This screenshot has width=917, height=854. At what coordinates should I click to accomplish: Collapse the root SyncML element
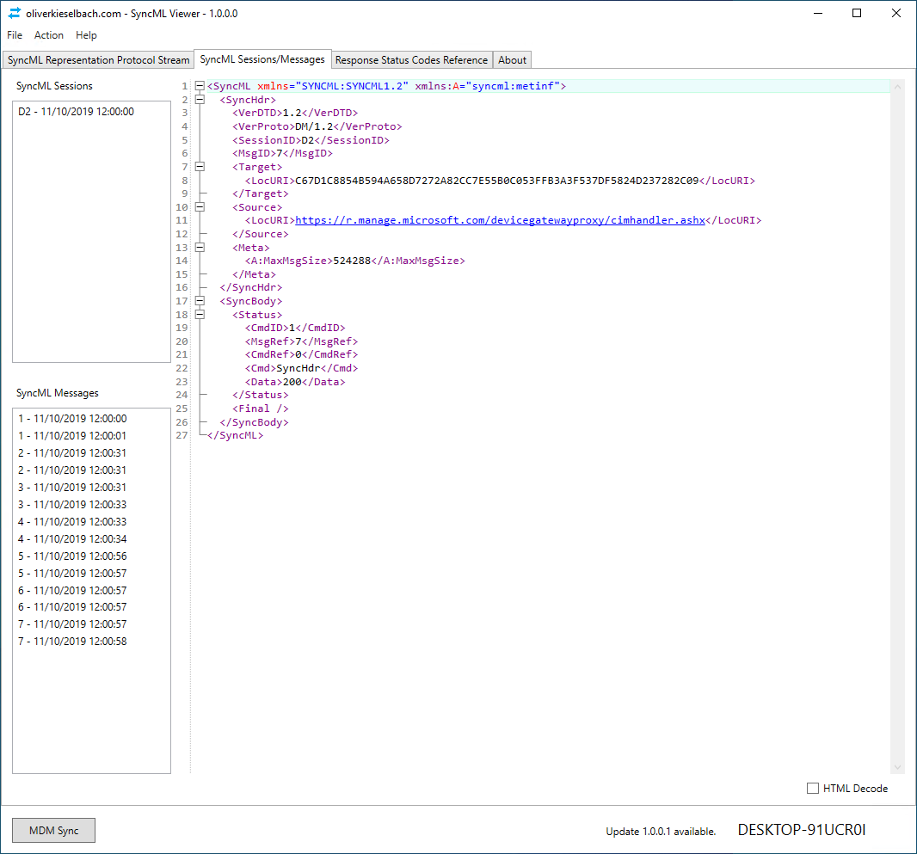[199, 85]
